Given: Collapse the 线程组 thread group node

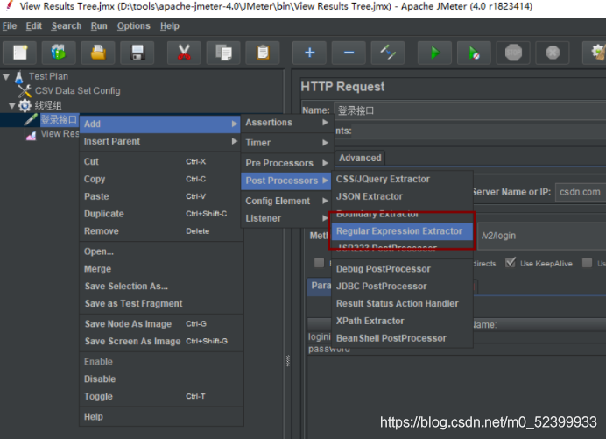Looking at the screenshot, I should coord(12,105).
